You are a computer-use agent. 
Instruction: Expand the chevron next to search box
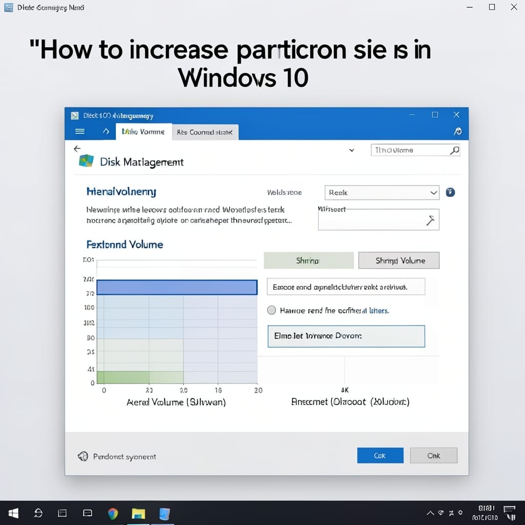coord(352,150)
